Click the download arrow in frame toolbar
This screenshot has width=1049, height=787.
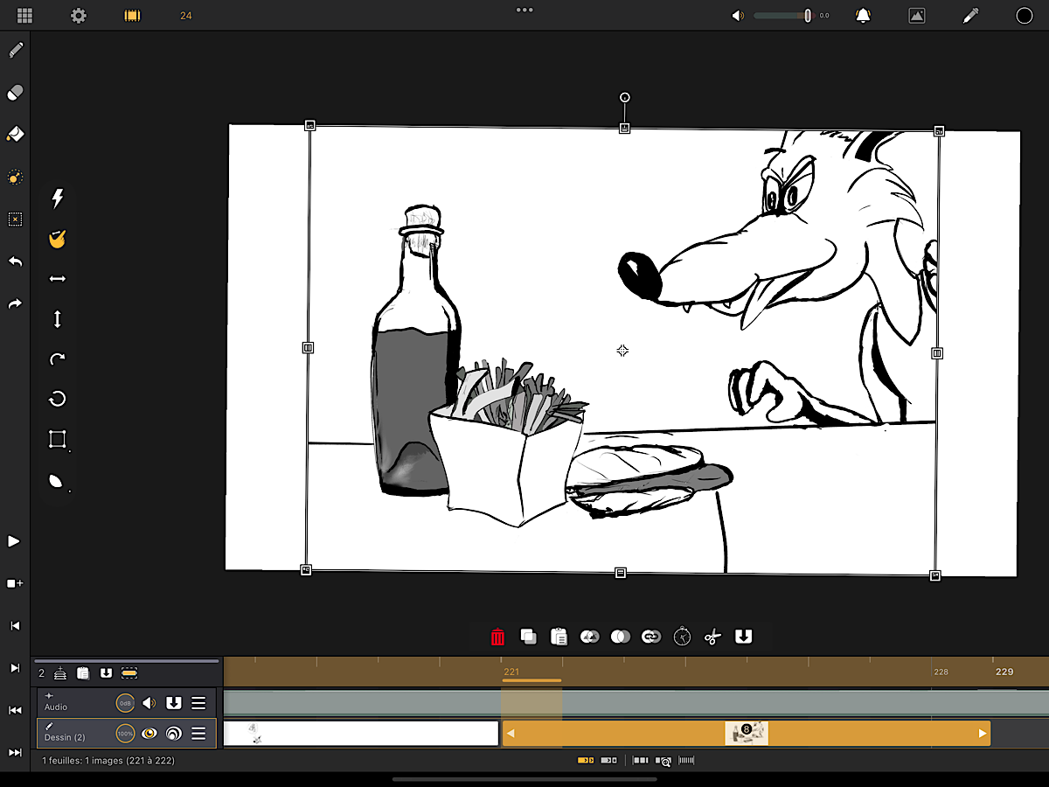(743, 637)
